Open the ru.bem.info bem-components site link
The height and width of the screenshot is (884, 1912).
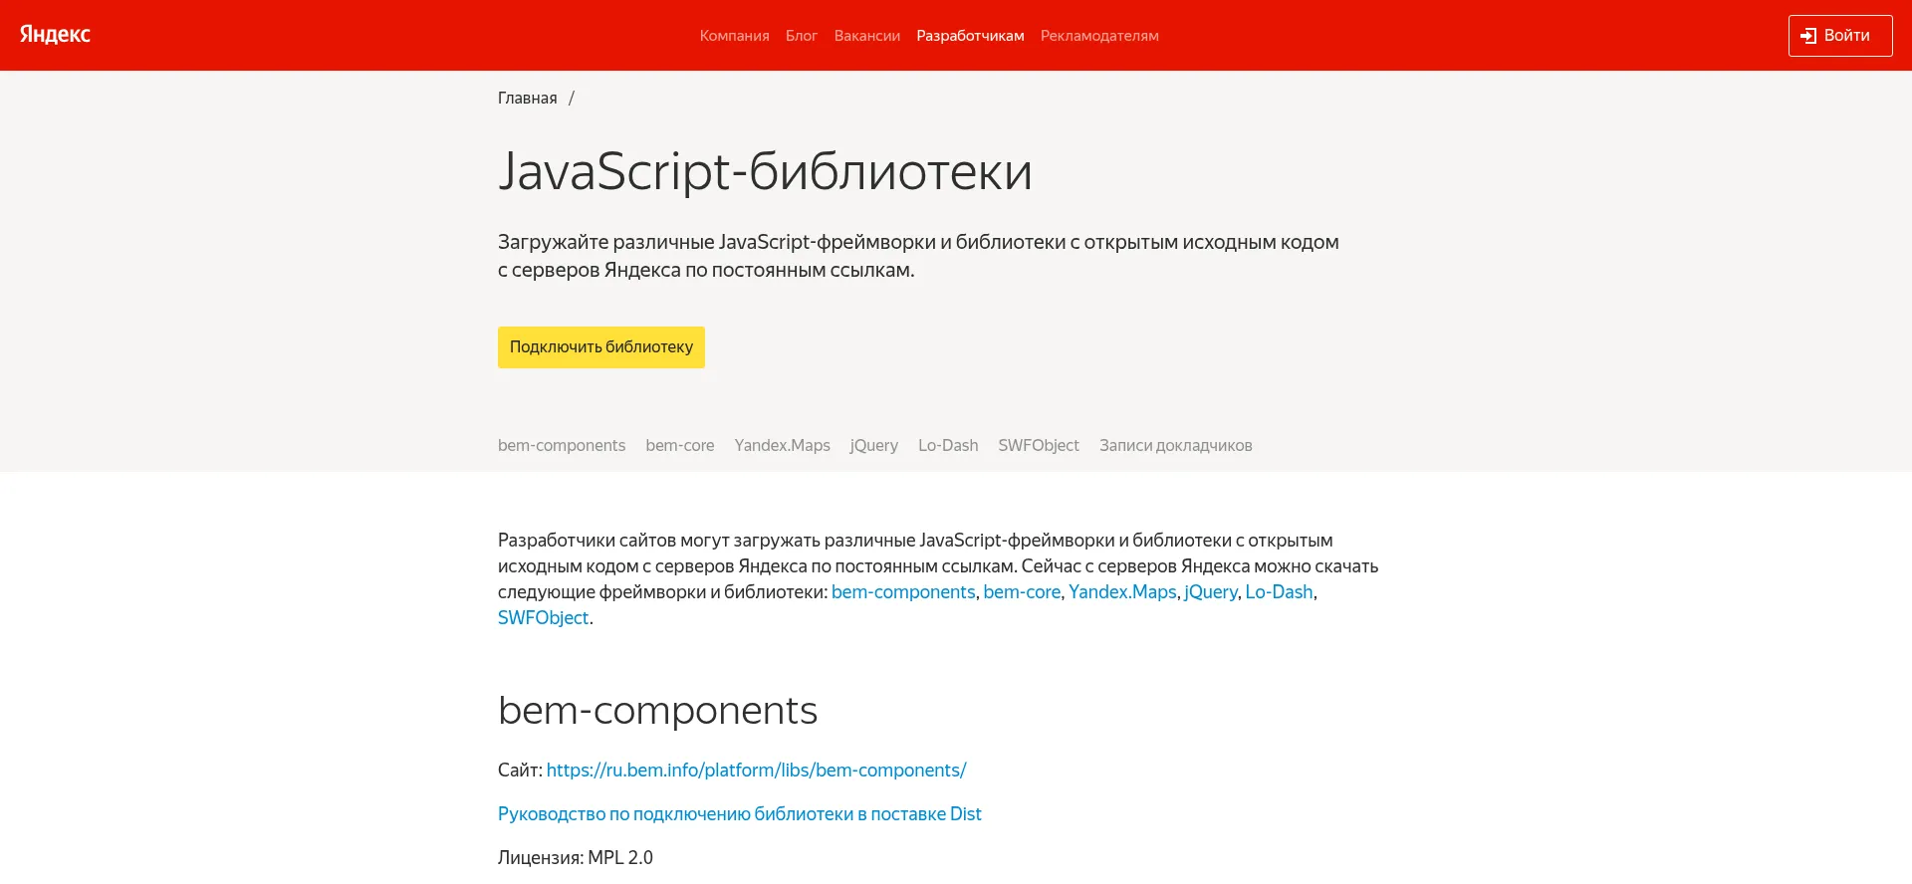[x=756, y=770]
